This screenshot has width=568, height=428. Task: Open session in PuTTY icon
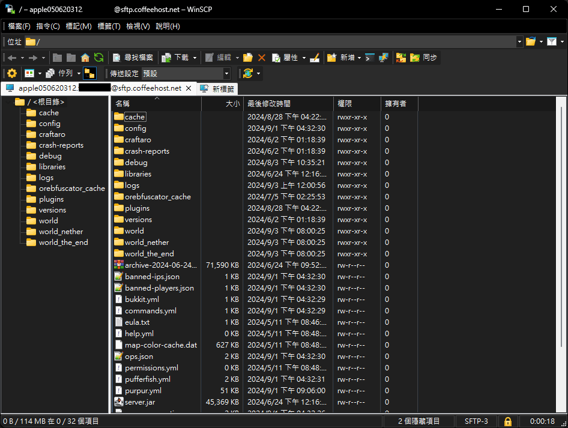[x=383, y=58]
